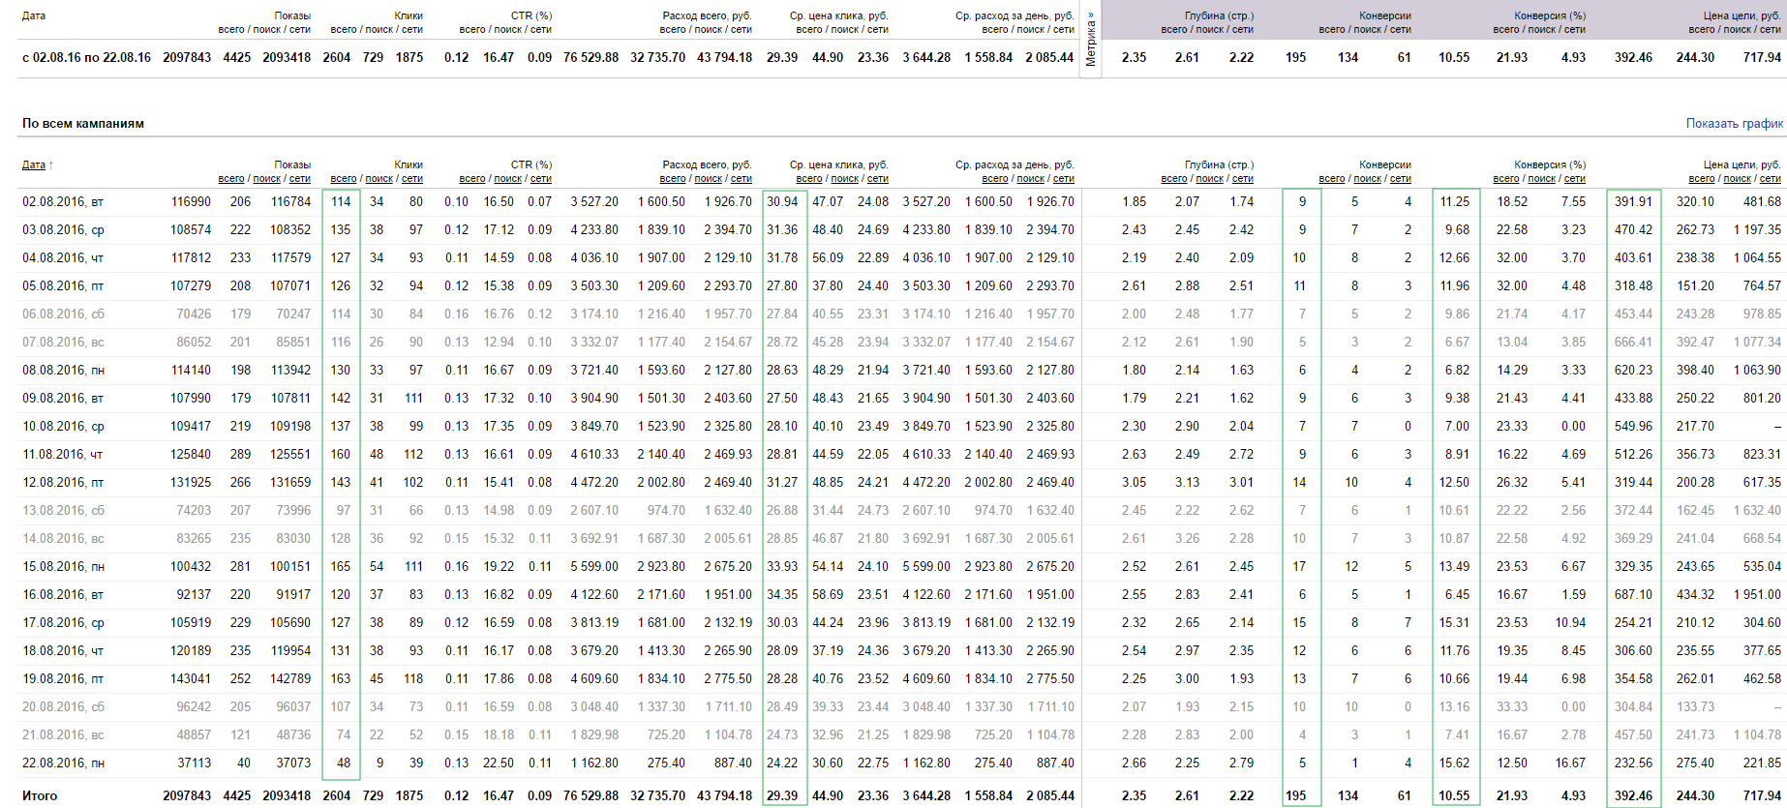This screenshot has height=808, width=1787.
Task: Sort by Ср. цена клика поиск link, campaigns table
Action: coord(845,179)
